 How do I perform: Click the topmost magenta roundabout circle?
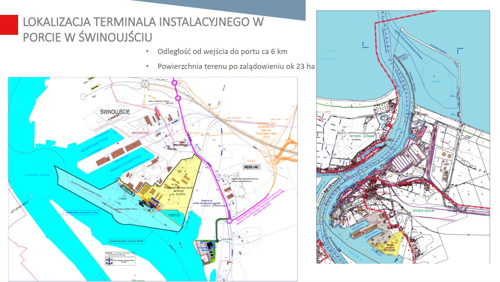[x=175, y=83]
